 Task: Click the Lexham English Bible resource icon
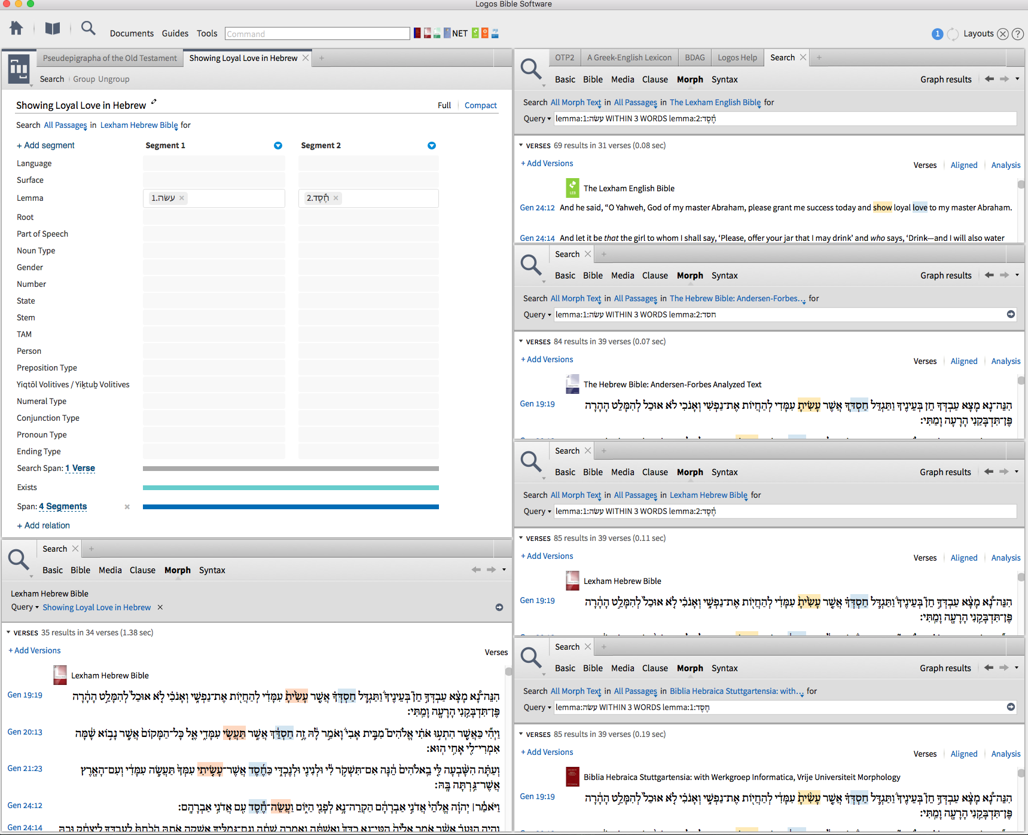click(x=572, y=188)
